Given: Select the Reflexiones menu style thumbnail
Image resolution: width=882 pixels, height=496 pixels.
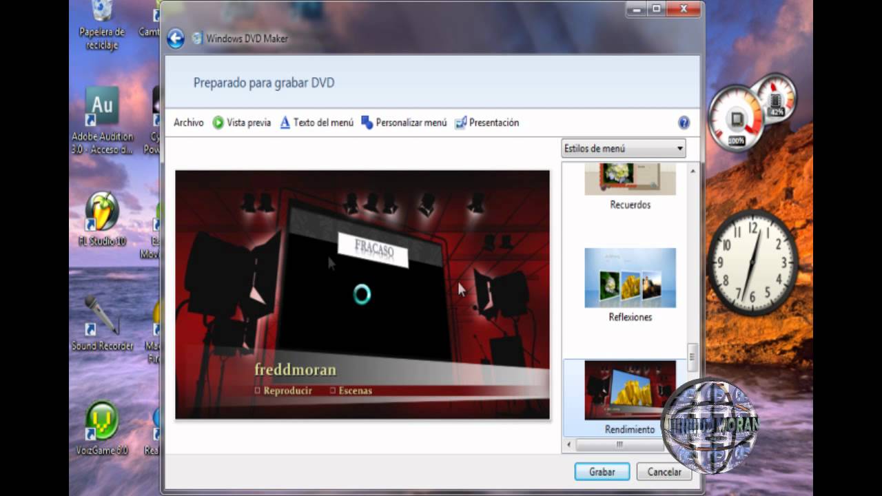Looking at the screenshot, I should pos(630,278).
